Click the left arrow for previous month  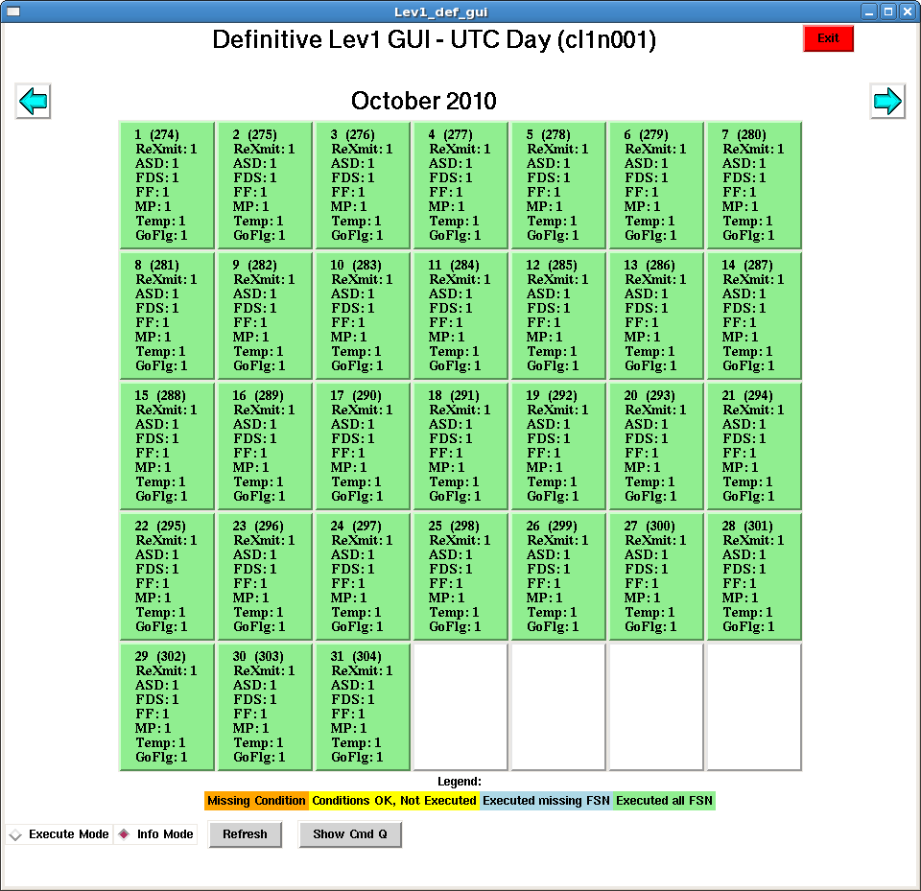tap(34, 101)
